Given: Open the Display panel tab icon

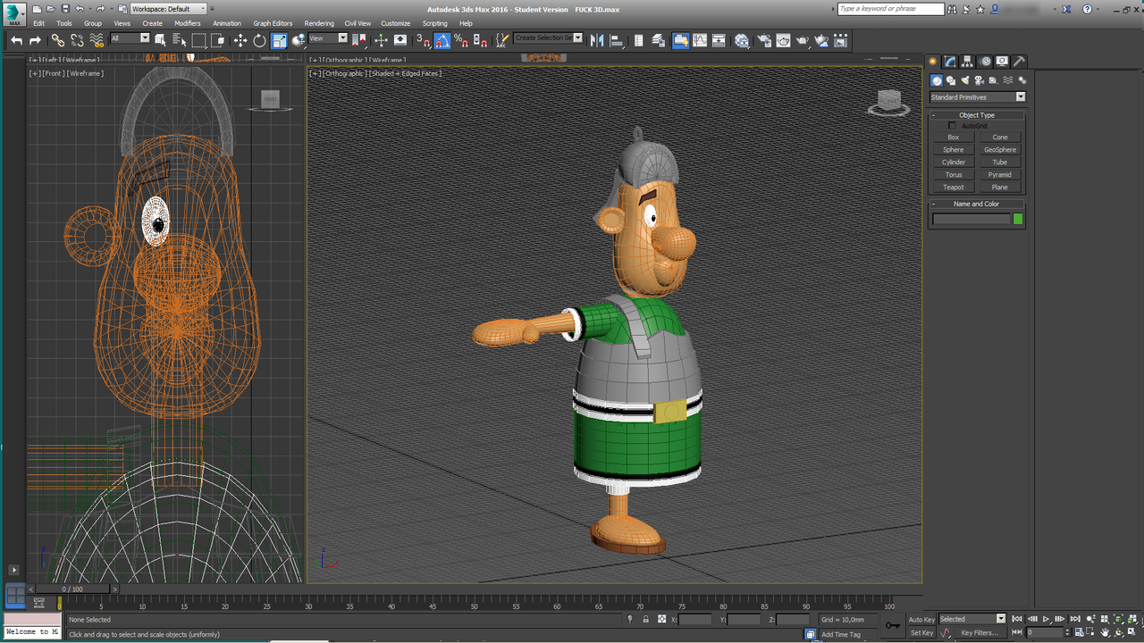Looking at the screenshot, I should (1002, 62).
